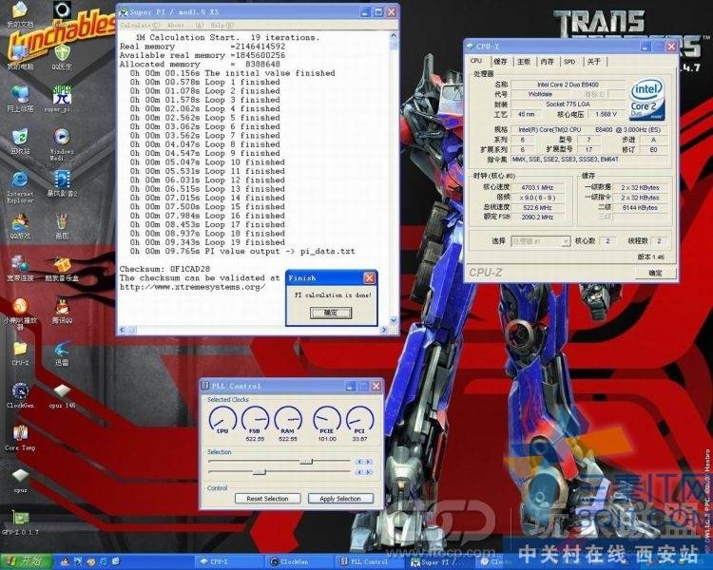Viewport: 713px width, 570px height.
Task: Open the Internet Explorer desktop icon
Action: [x=20, y=186]
